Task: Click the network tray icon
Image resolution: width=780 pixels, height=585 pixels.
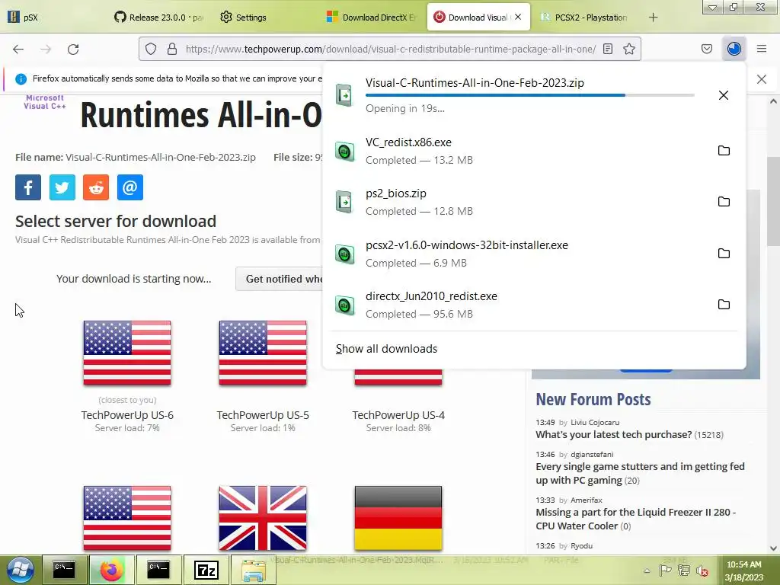Action: click(683, 571)
